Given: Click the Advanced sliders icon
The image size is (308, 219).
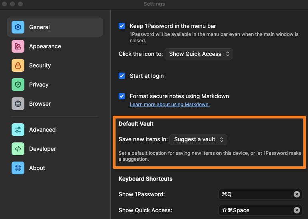Looking at the screenshot, I should [x=18, y=130].
